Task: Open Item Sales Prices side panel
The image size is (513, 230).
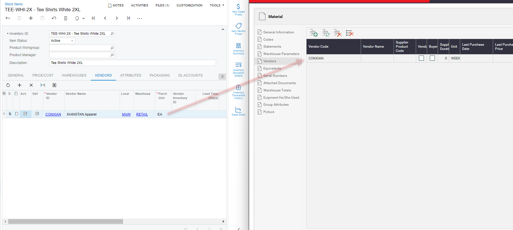Action: [x=238, y=10]
